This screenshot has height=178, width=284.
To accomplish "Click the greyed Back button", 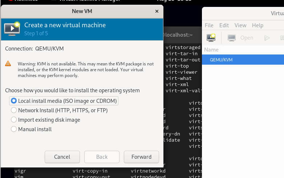I will coord(102,157).
